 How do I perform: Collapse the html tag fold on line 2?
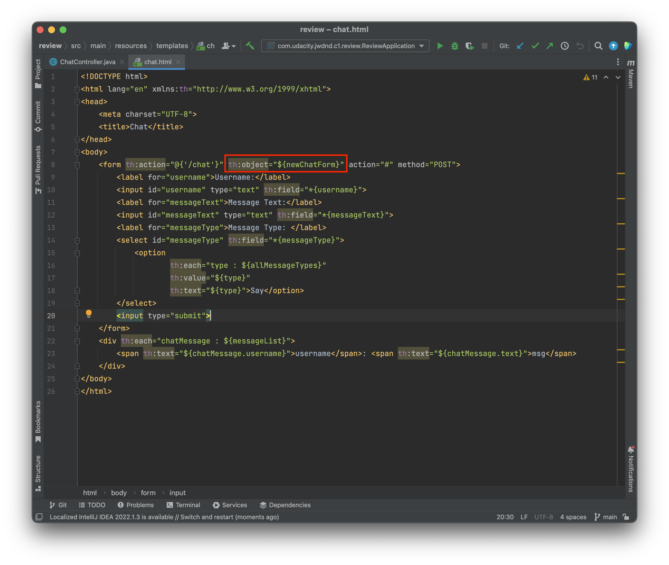[x=77, y=89]
